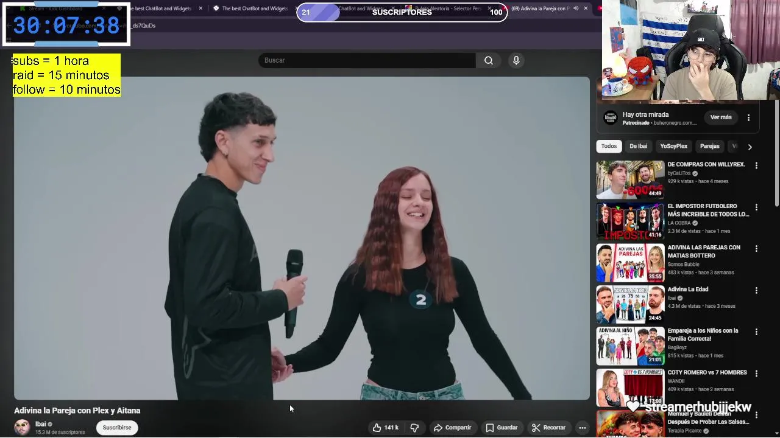Open options for ADIVINA LAS PAREJAS CON MATIAS BOTTERO

coord(756,249)
